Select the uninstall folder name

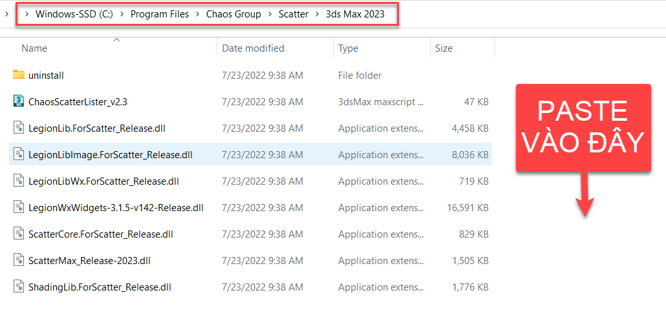[46, 76]
